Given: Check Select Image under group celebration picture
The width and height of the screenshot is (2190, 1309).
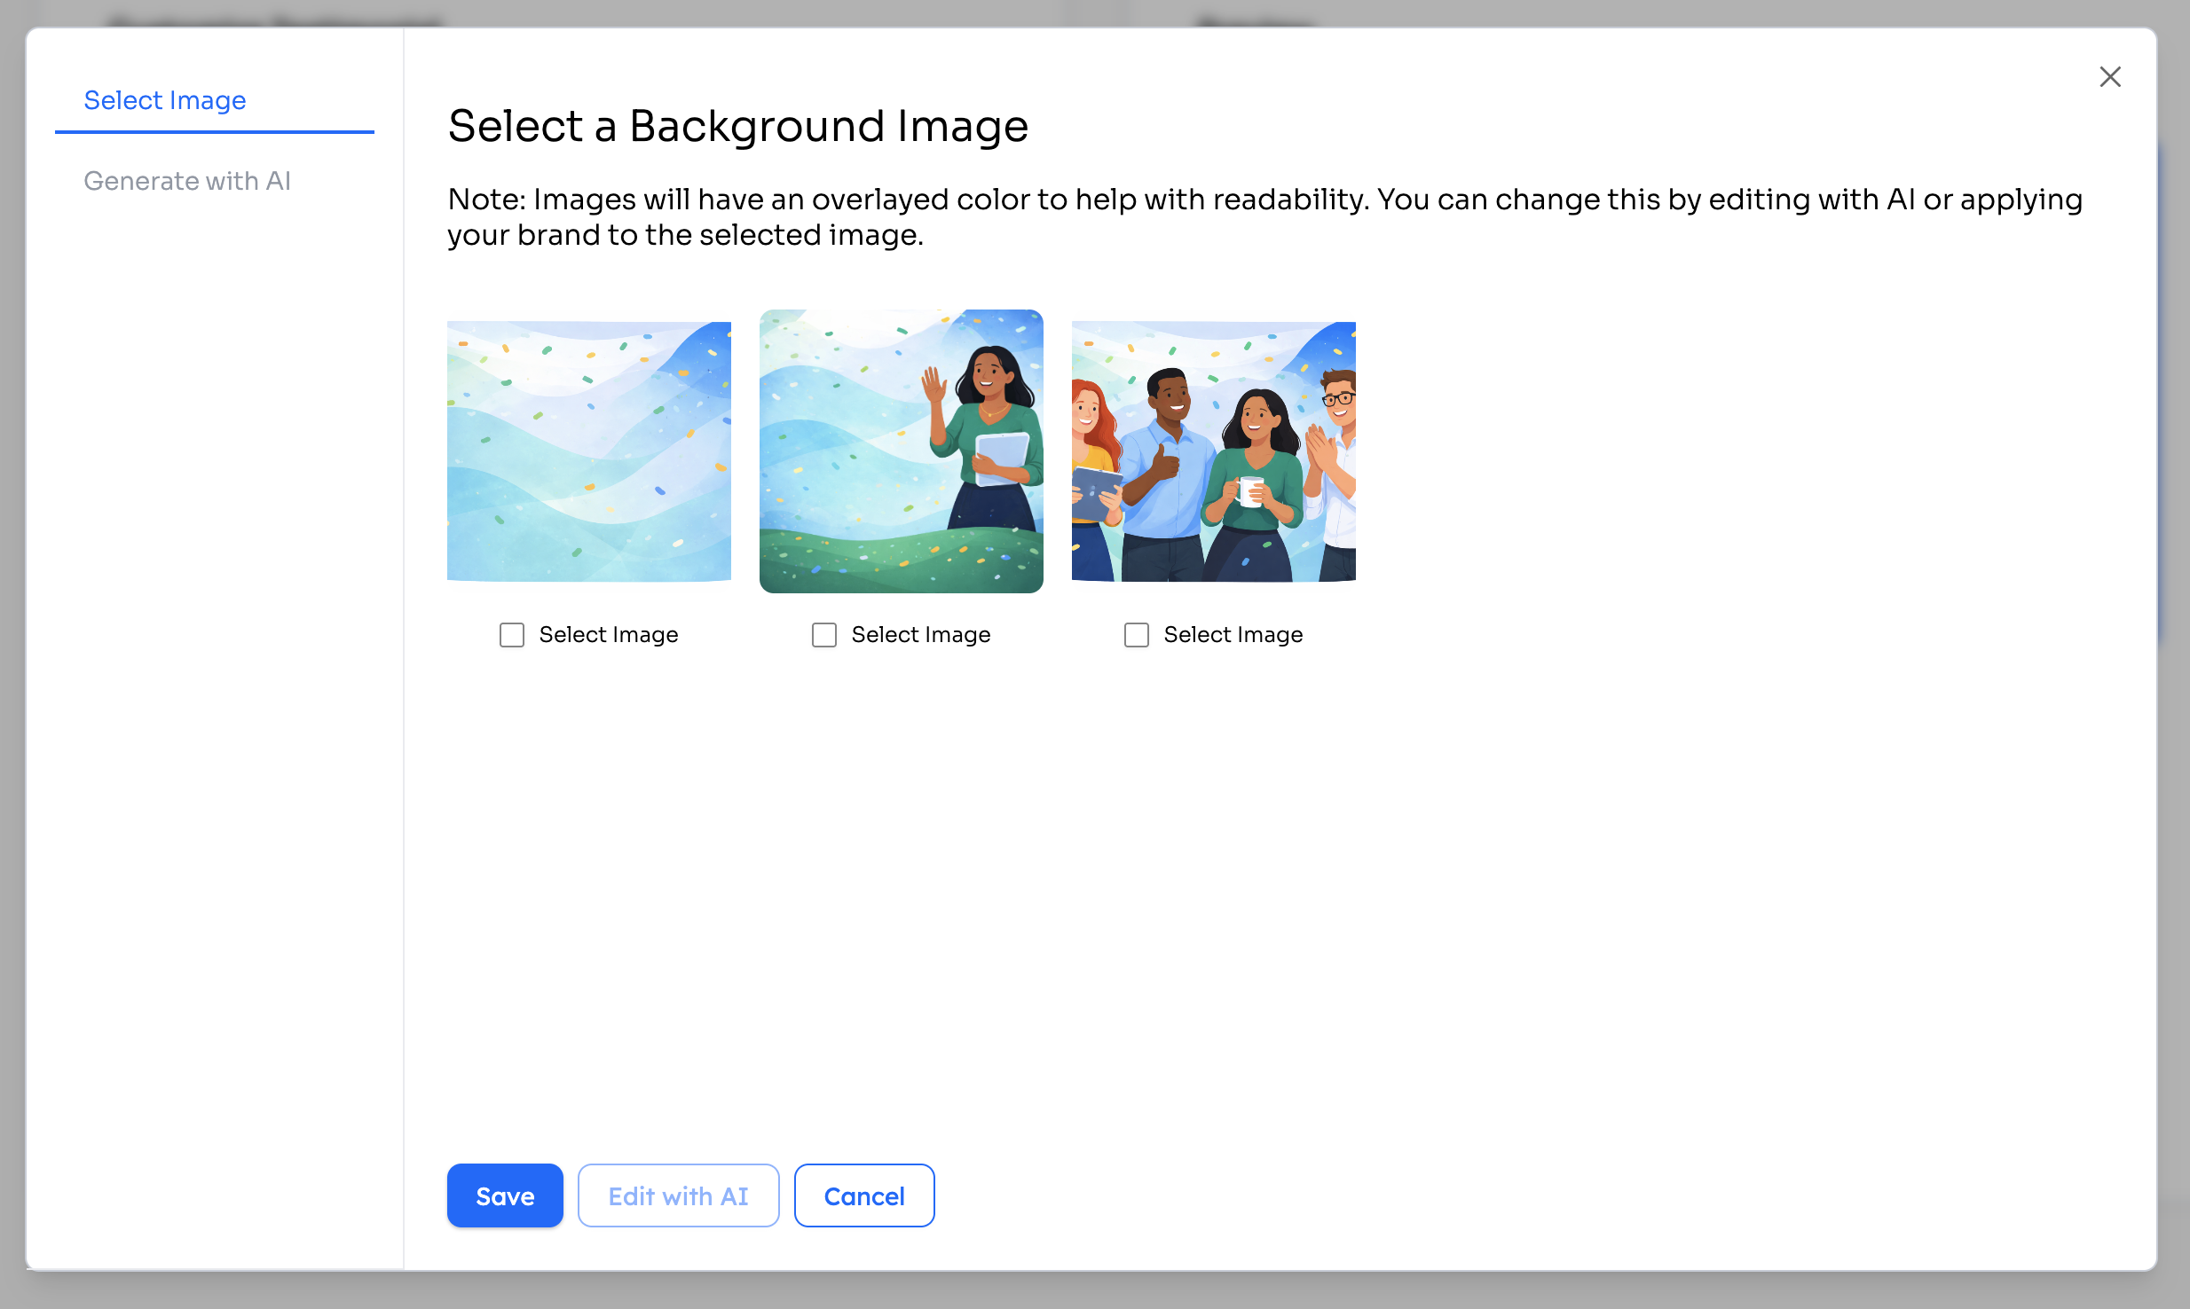Looking at the screenshot, I should click(x=1137, y=635).
